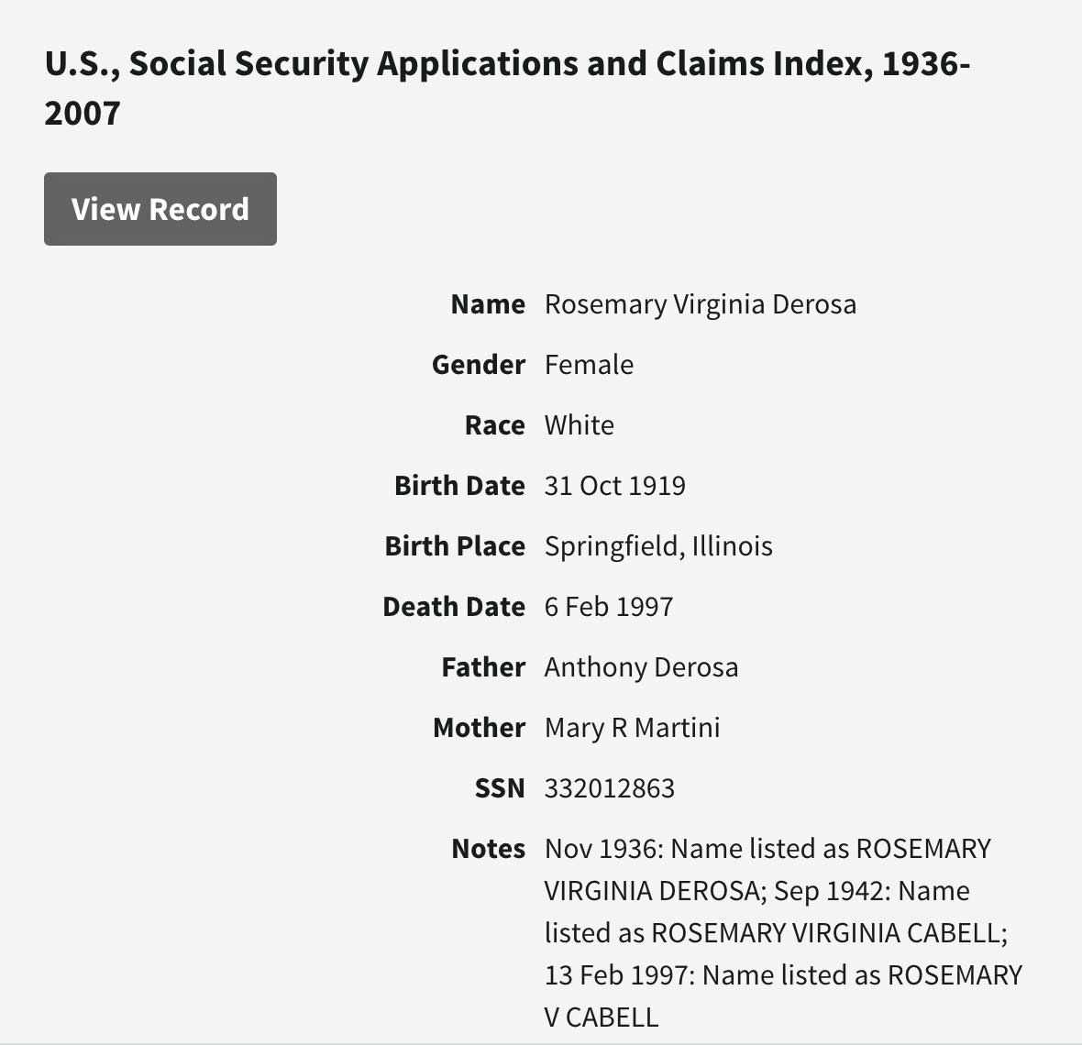Click the Death Date label

click(454, 607)
